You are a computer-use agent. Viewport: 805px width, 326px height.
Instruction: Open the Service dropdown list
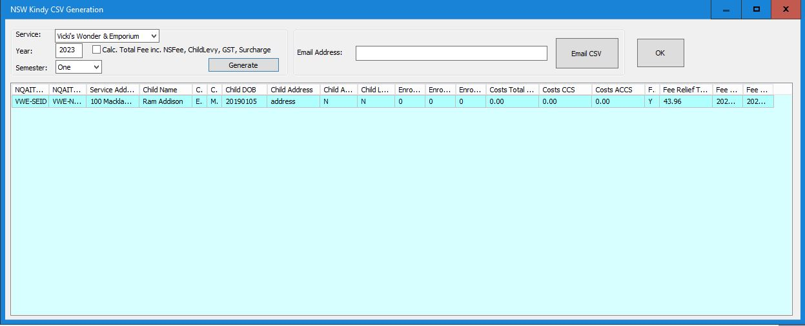153,36
